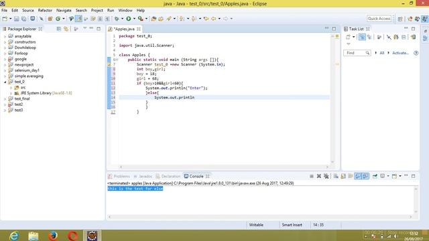Click the Save icon in the toolbar
Viewport: 429px width, 241px height.
(x=17, y=19)
